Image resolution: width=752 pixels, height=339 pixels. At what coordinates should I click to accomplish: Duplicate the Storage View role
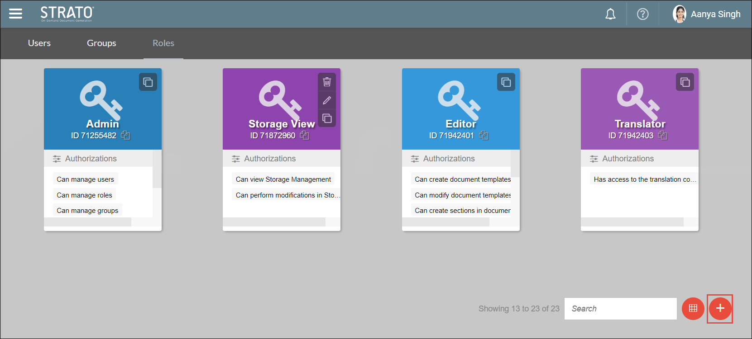(x=327, y=118)
